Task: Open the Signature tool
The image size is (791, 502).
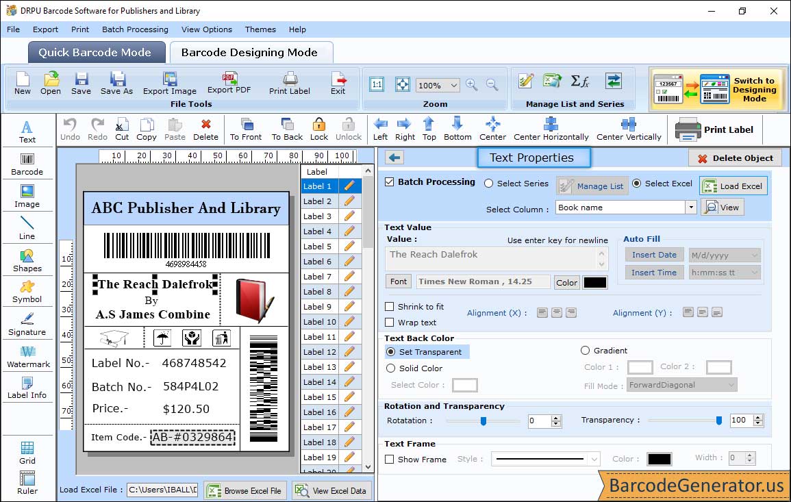Action: click(x=27, y=325)
